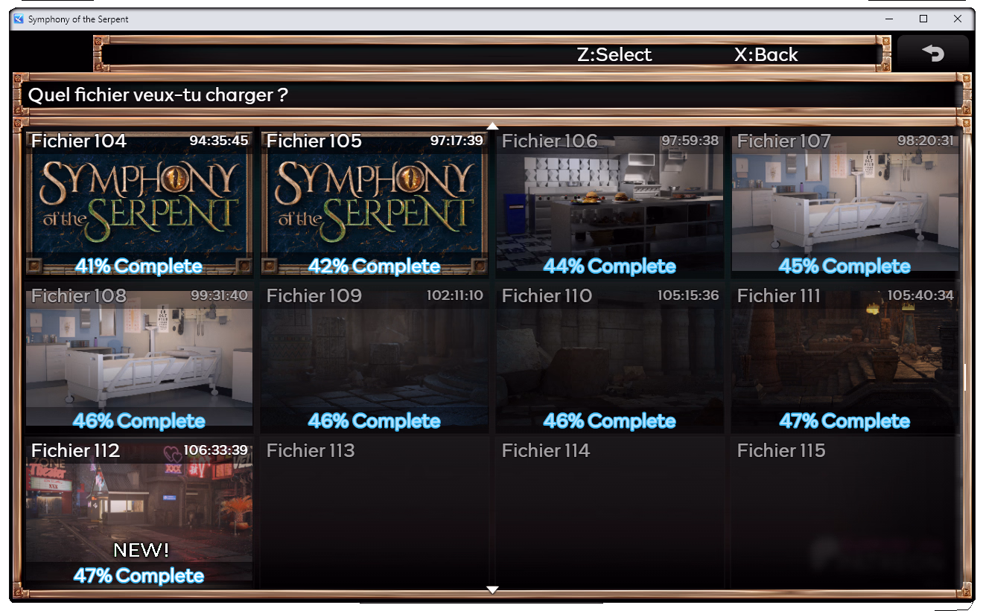The height and width of the screenshot is (611, 983).
Task: Click the playtime 106:33:39 on Fichier 112
Action: pyautogui.click(x=216, y=450)
